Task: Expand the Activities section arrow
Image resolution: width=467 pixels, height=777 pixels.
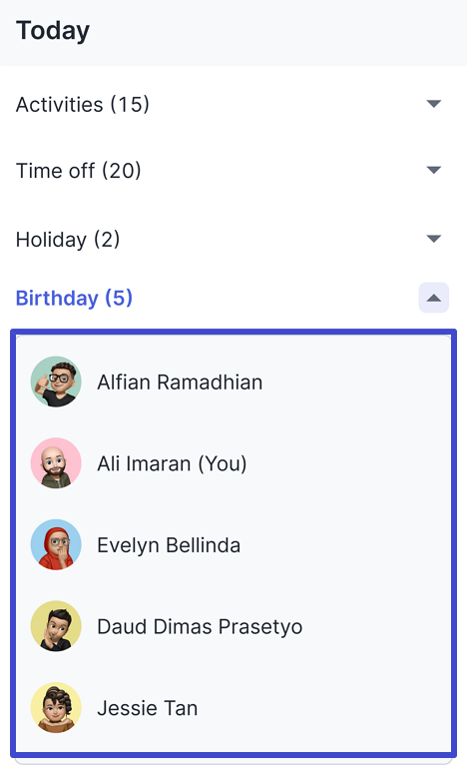Action: 434,104
